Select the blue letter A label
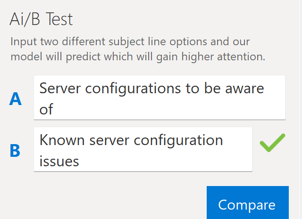The height and width of the screenshot is (219, 302). 16,99
